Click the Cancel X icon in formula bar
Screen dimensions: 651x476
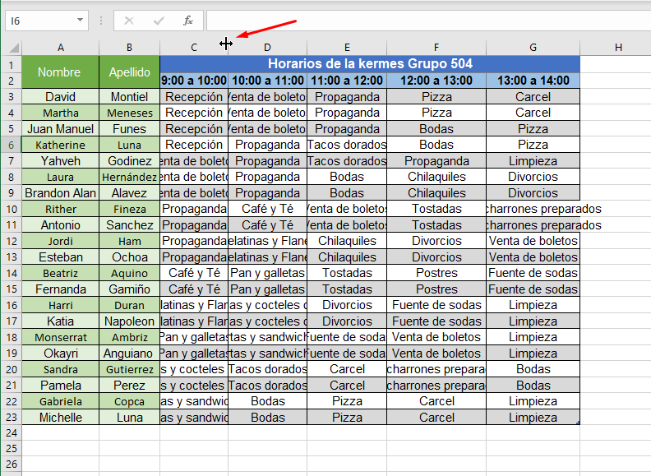[130, 21]
